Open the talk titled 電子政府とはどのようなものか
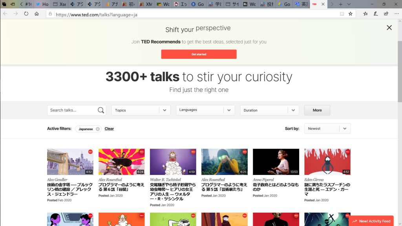The image size is (402, 226). [276, 187]
